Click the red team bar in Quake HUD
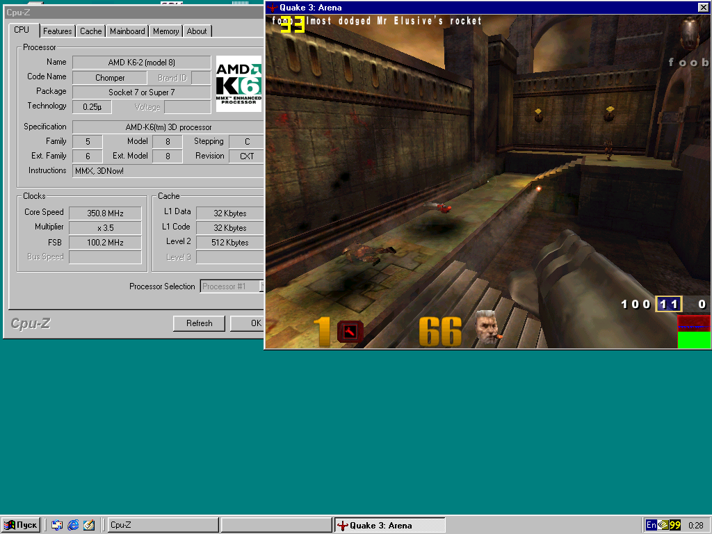 click(x=694, y=323)
